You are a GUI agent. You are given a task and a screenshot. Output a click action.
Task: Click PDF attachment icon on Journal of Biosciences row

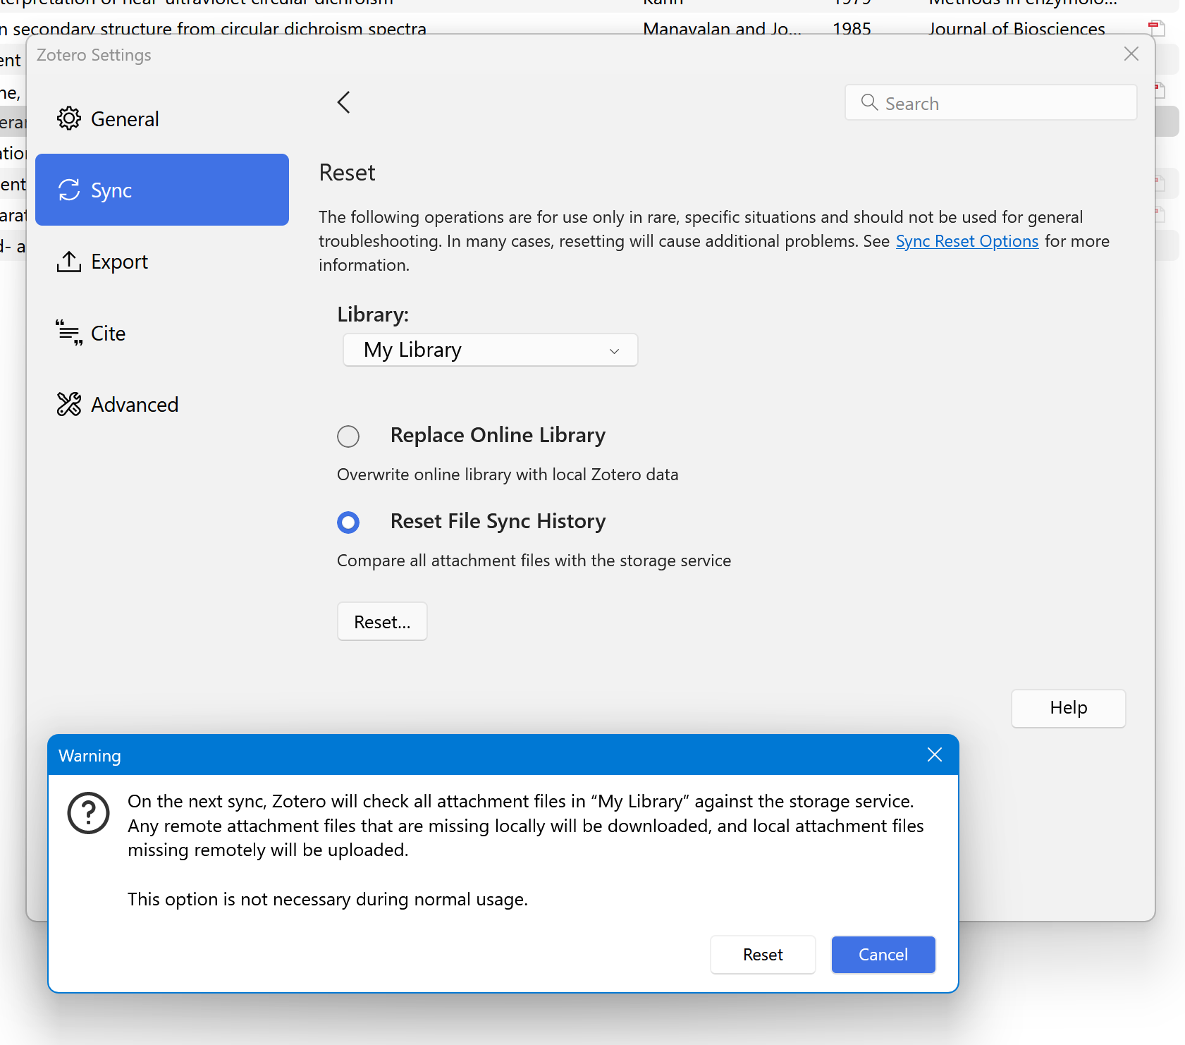pyautogui.click(x=1156, y=28)
